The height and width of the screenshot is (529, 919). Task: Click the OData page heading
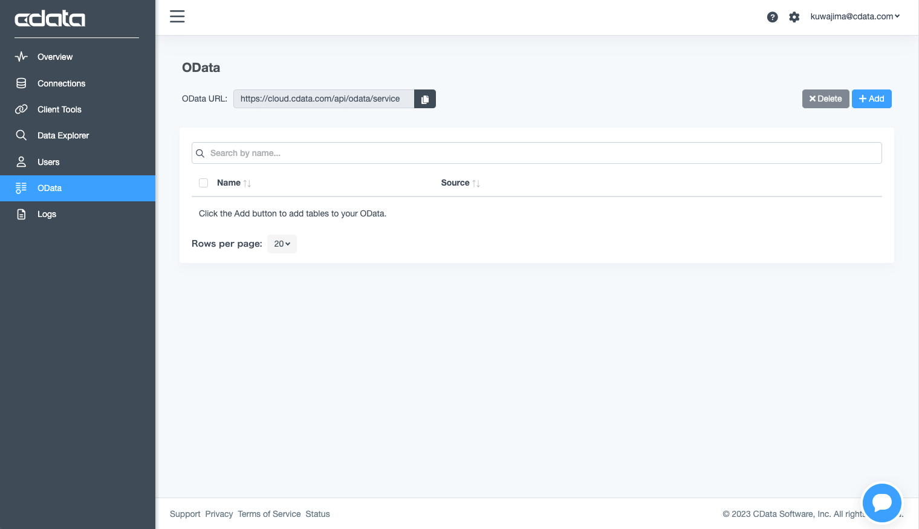click(201, 68)
